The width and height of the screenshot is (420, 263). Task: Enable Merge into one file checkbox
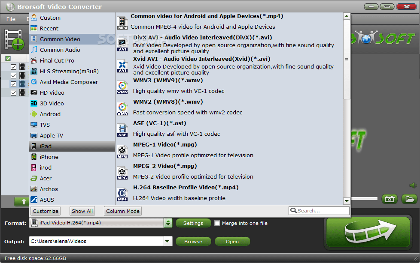pyautogui.click(x=217, y=223)
